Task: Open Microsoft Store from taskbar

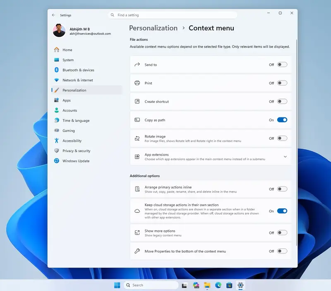Action: pos(229,285)
